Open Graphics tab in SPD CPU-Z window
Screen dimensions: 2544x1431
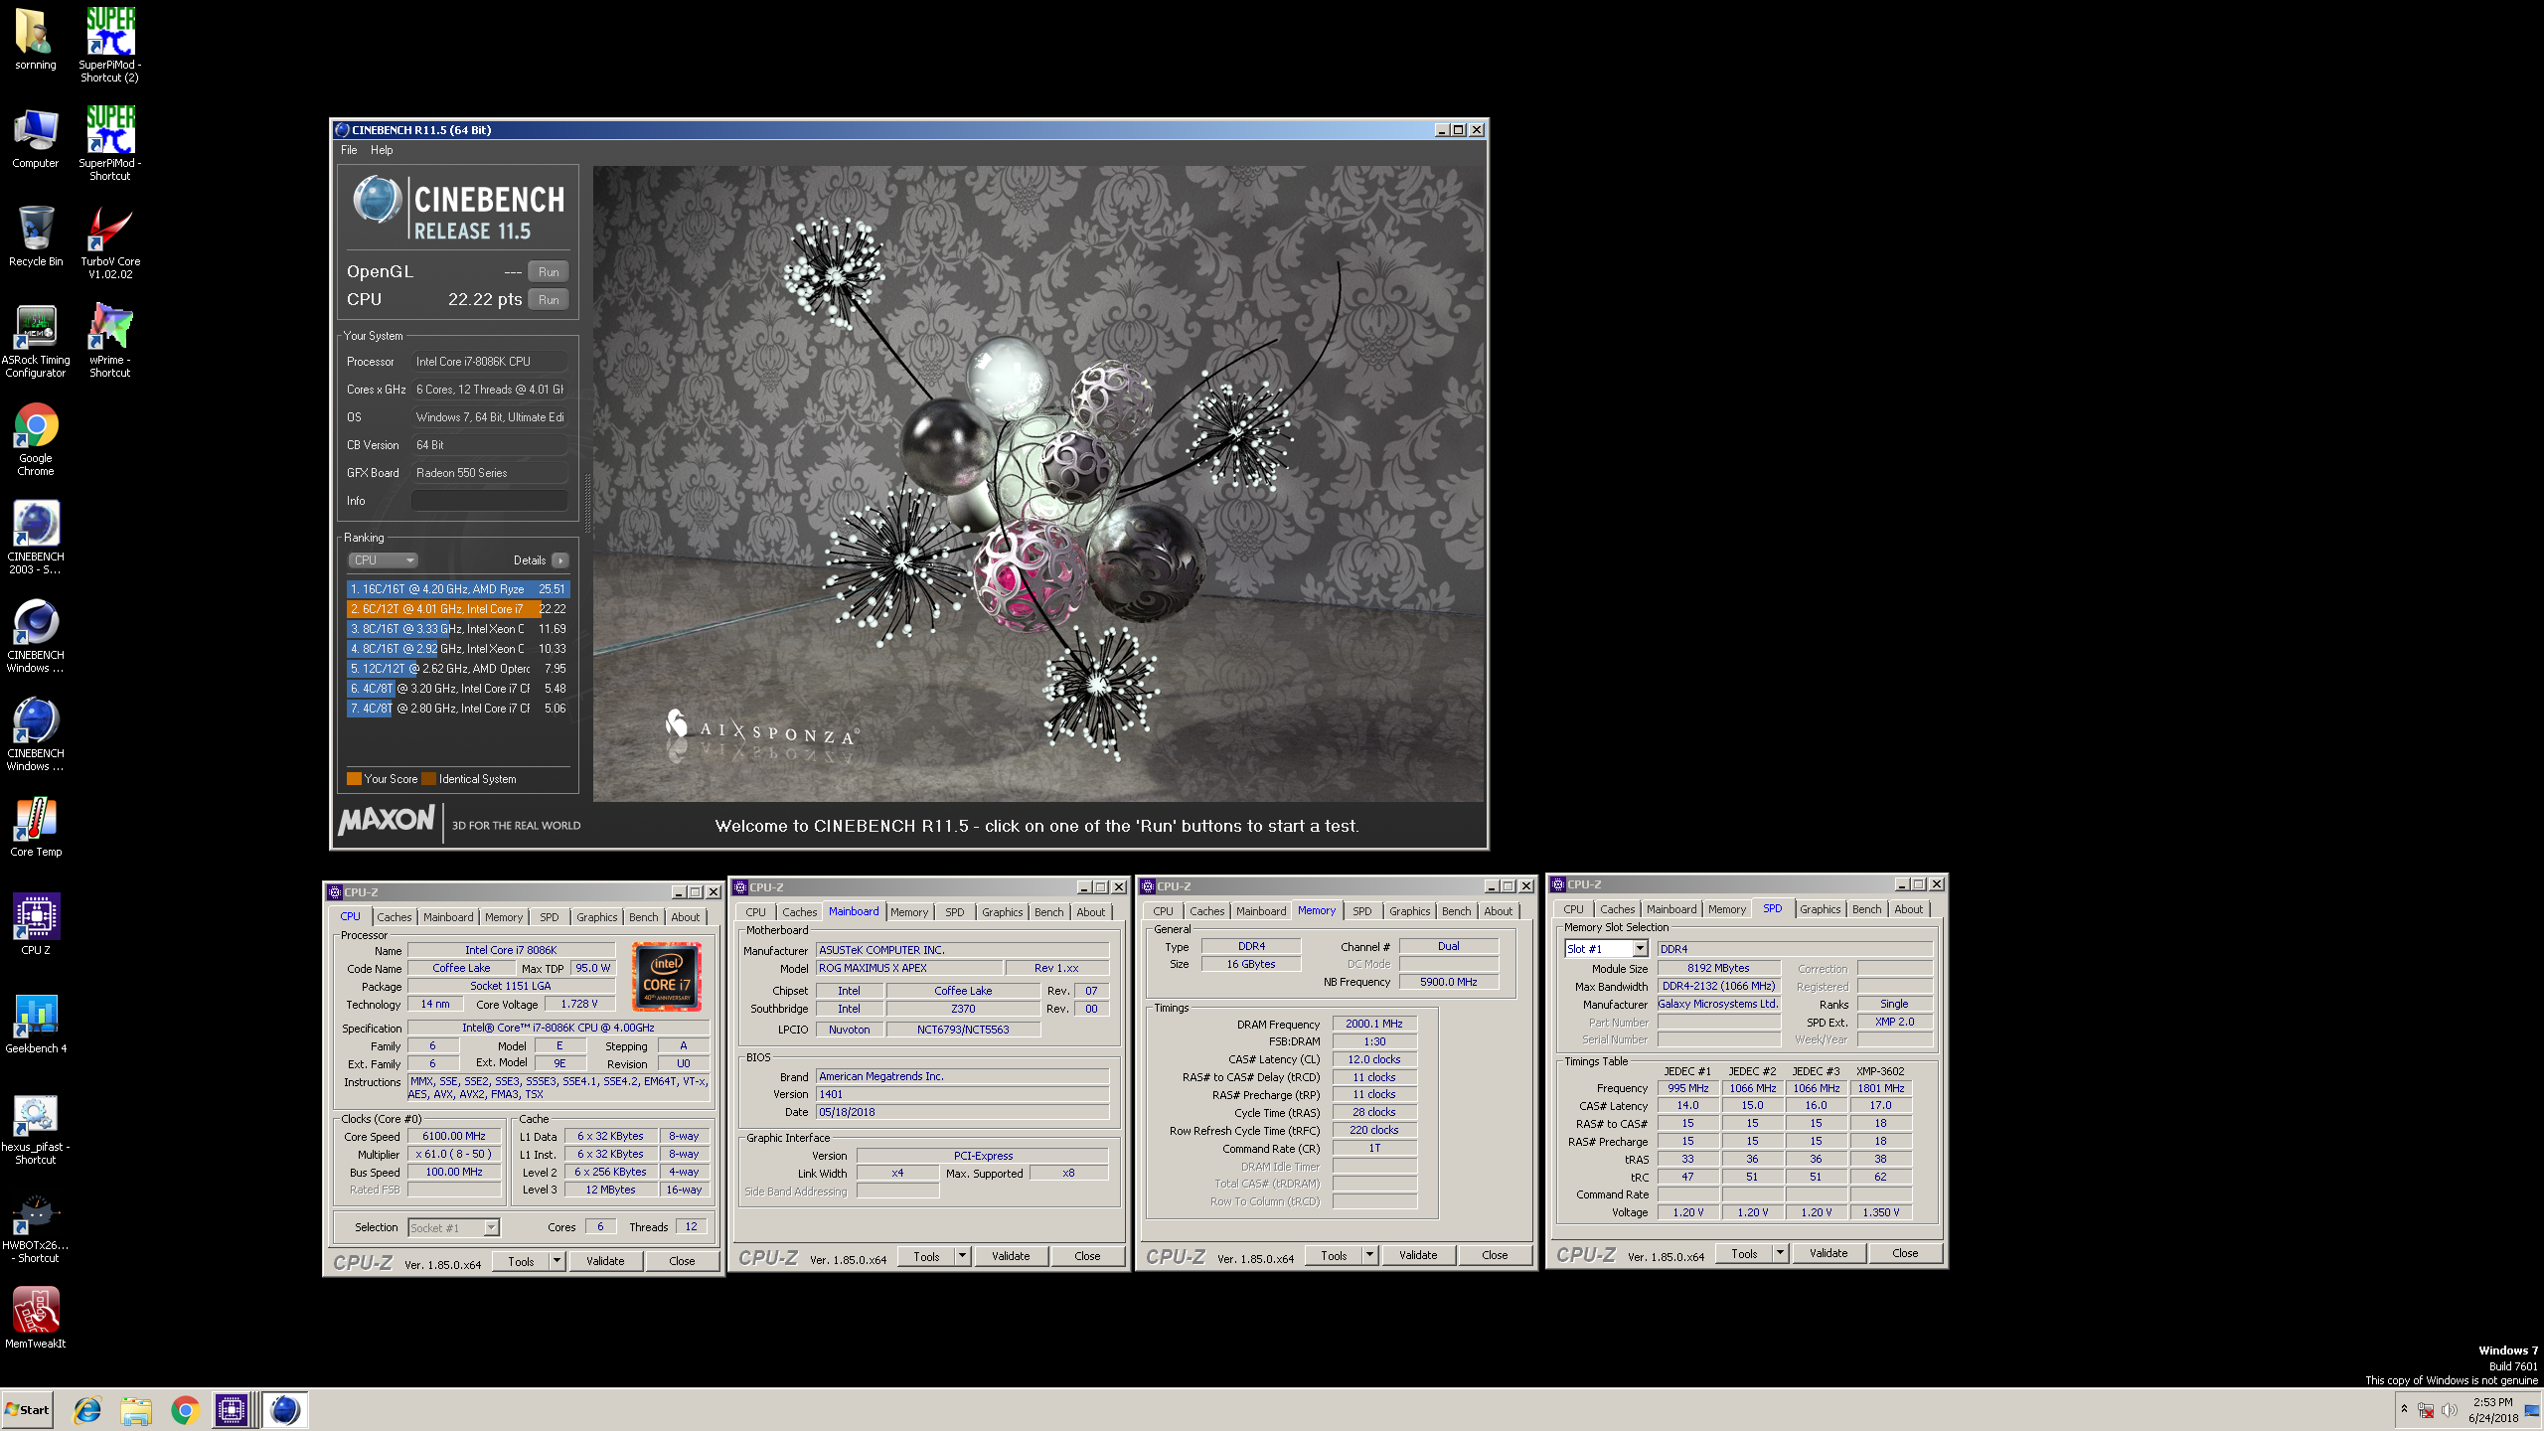pos(1820,909)
